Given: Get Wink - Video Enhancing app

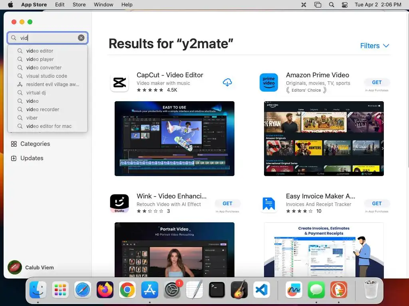Looking at the screenshot, I should pyautogui.click(x=227, y=204).
